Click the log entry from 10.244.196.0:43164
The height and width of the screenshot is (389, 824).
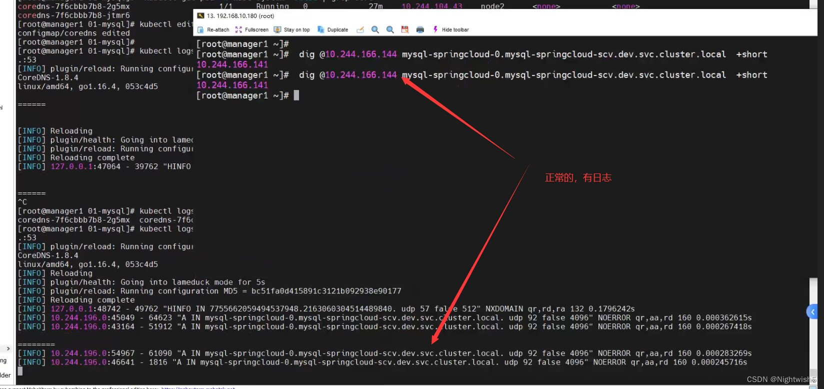click(x=384, y=326)
